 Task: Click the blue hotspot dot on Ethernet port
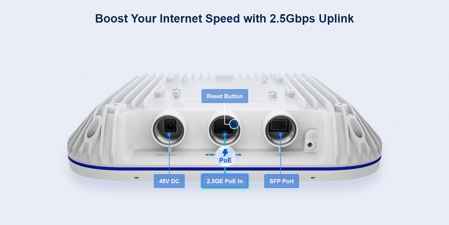click(x=225, y=134)
